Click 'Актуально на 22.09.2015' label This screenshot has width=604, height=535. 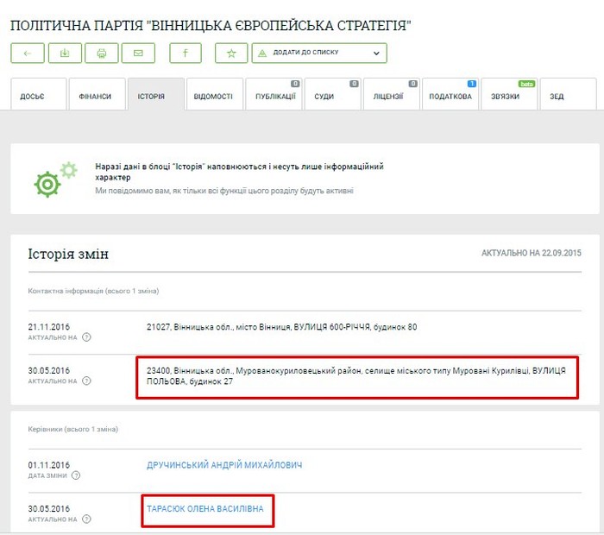(532, 253)
